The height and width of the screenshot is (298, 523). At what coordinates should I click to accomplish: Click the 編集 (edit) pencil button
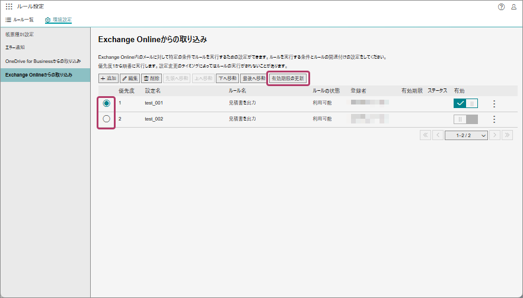[x=130, y=78]
